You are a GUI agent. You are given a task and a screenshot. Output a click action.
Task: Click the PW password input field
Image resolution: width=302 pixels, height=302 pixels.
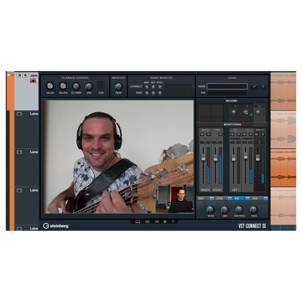tap(227, 93)
